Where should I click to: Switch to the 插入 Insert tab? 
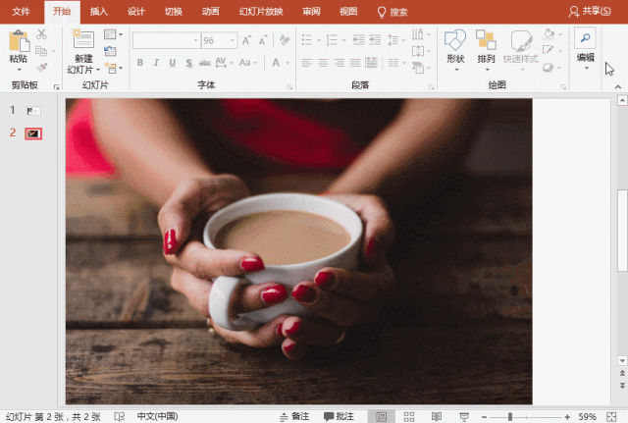[98, 12]
